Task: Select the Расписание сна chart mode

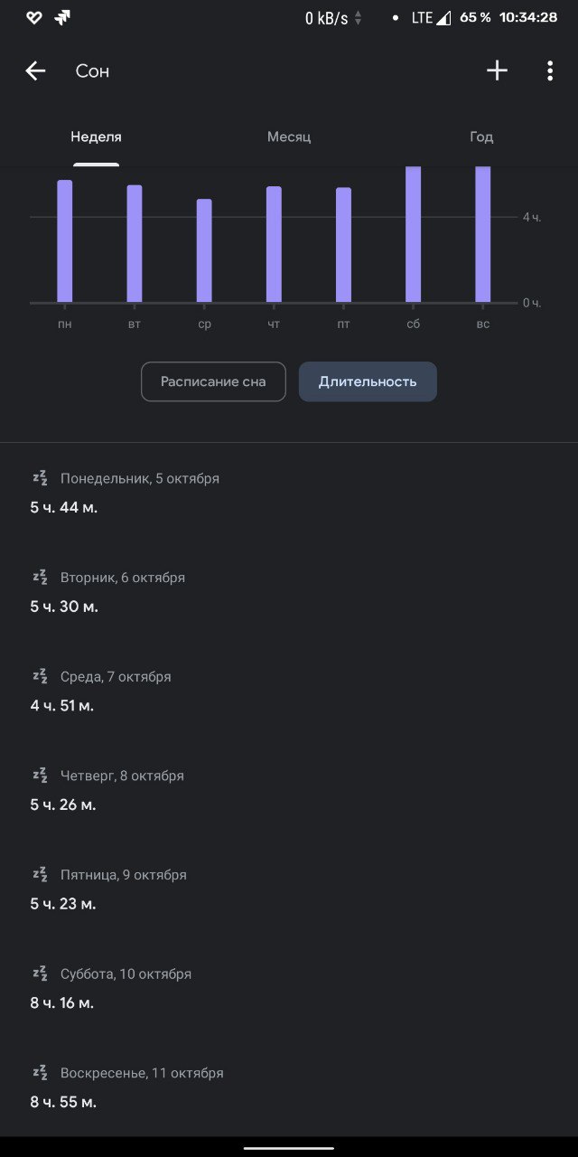Action: click(x=213, y=381)
